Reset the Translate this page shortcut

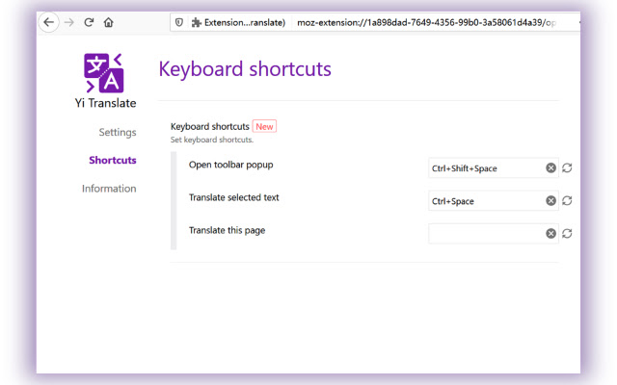point(567,233)
